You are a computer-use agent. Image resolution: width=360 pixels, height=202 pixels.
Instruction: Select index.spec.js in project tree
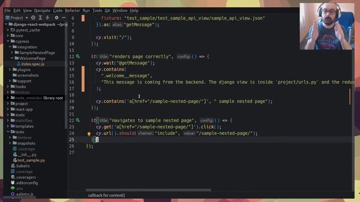(33, 64)
